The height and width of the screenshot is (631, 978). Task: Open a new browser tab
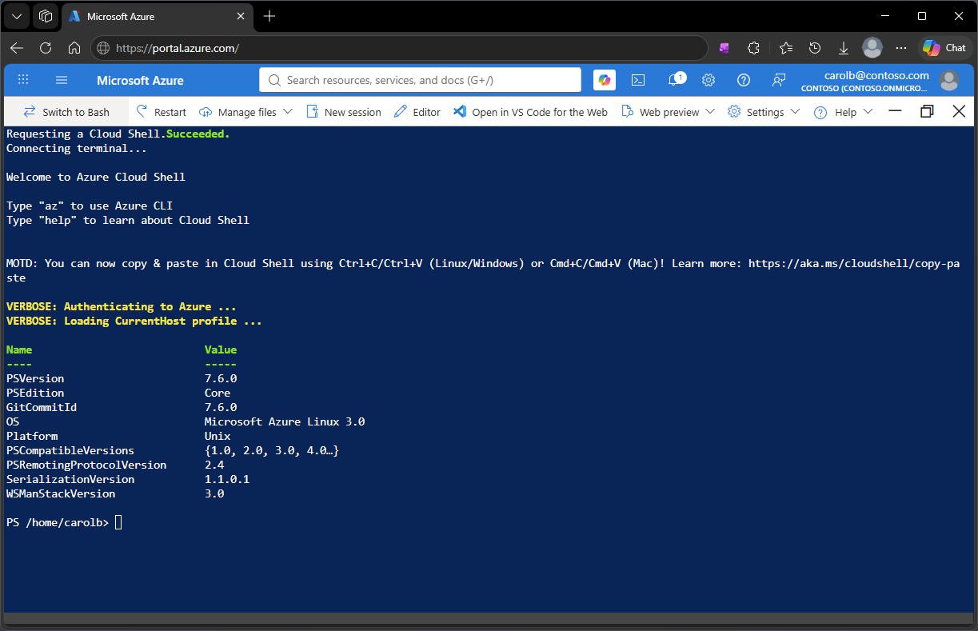click(x=269, y=16)
